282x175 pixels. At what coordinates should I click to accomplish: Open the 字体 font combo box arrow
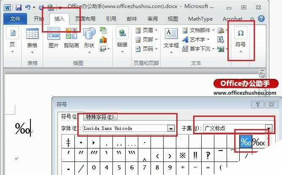coord(171,128)
